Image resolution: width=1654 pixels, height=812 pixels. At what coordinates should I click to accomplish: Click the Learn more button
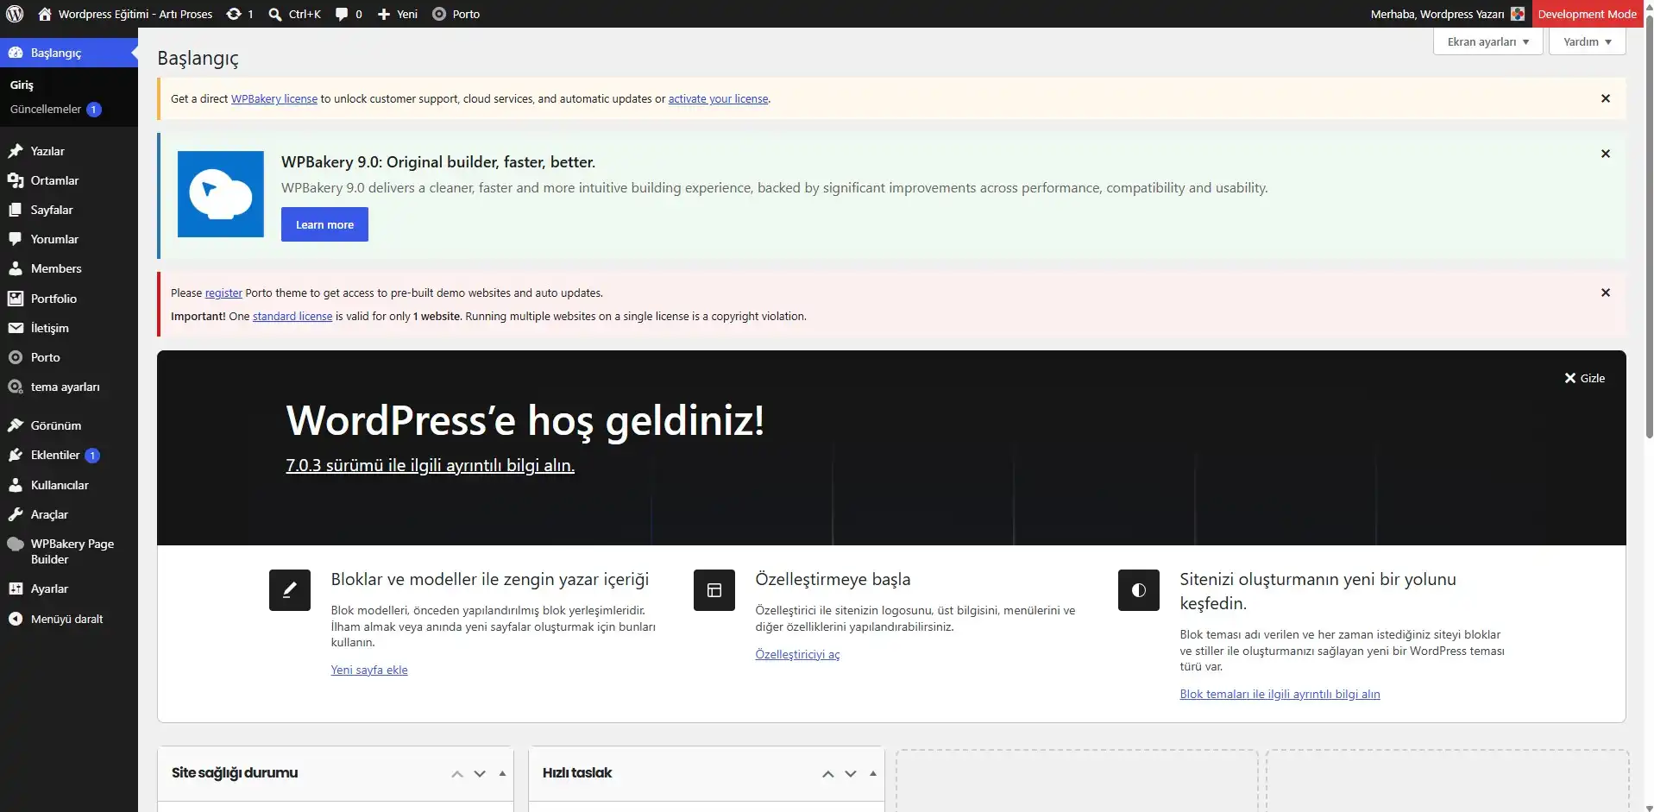pyautogui.click(x=324, y=224)
